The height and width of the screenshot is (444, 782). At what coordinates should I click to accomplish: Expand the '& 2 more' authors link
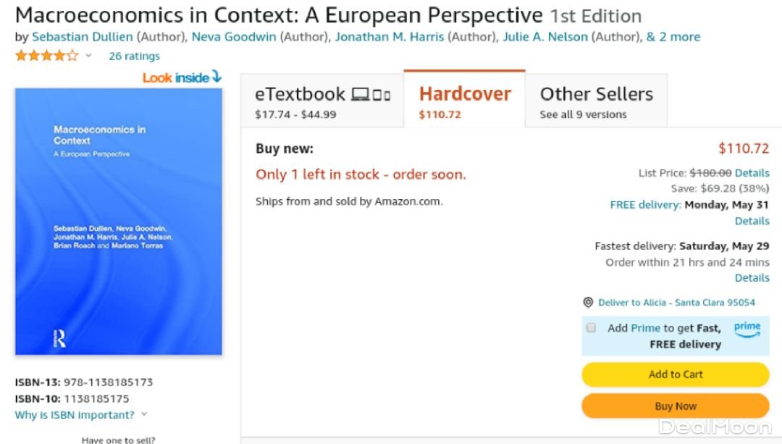coord(673,36)
